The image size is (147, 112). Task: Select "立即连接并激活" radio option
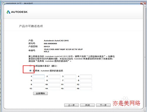pyautogui.click(x=31, y=66)
